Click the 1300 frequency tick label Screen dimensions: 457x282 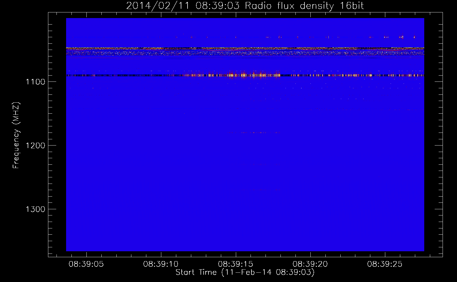35,209
